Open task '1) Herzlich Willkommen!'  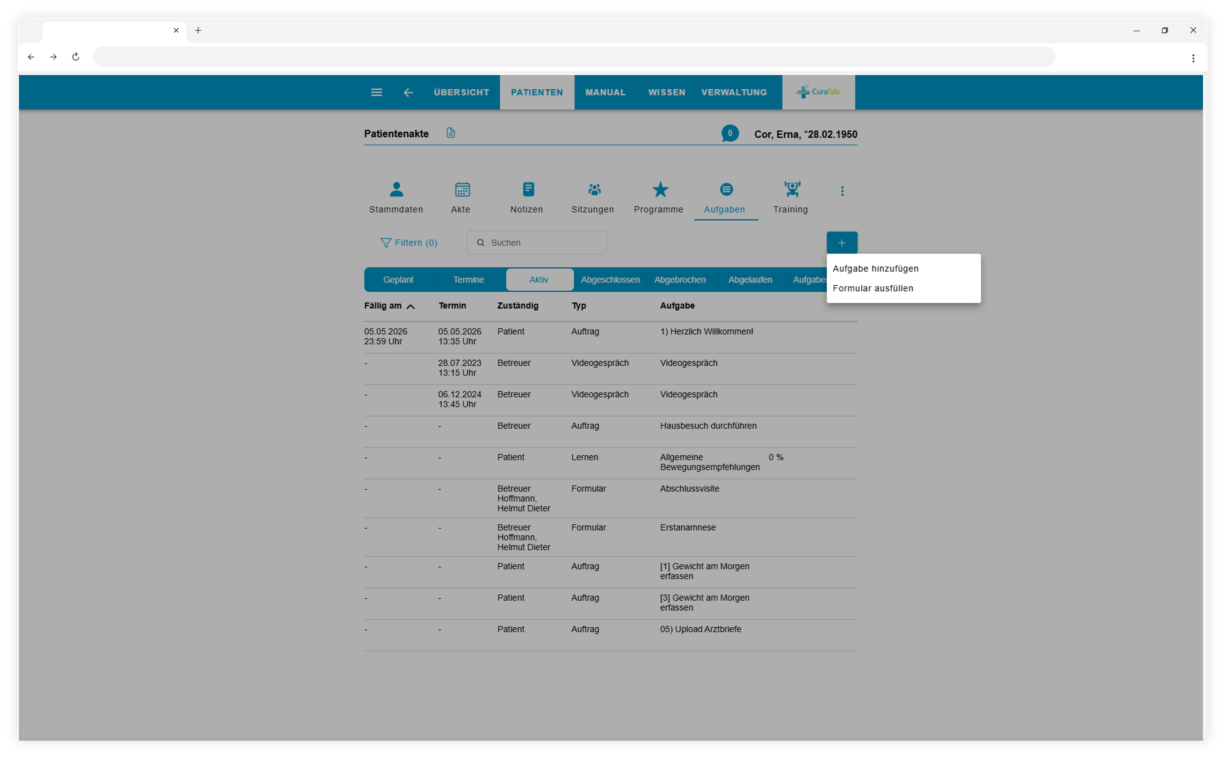click(610, 337)
